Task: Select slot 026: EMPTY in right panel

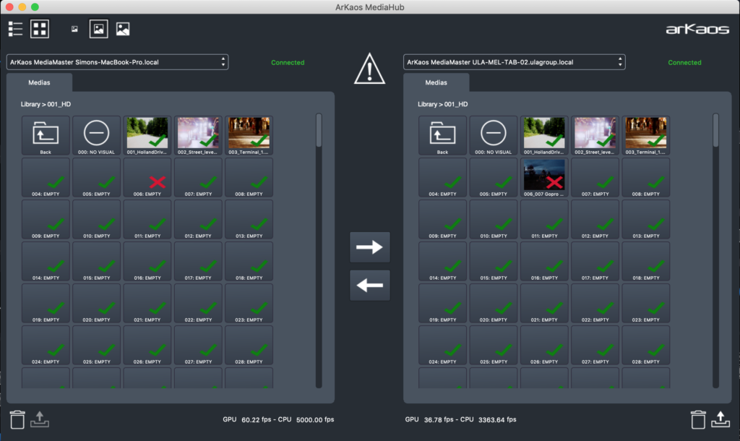Action: click(x=544, y=346)
